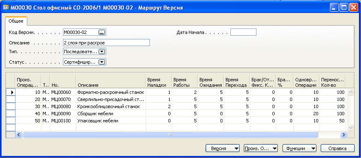Click the window table icon in title bar
This screenshot has width=361, height=158.
coord(6,8)
